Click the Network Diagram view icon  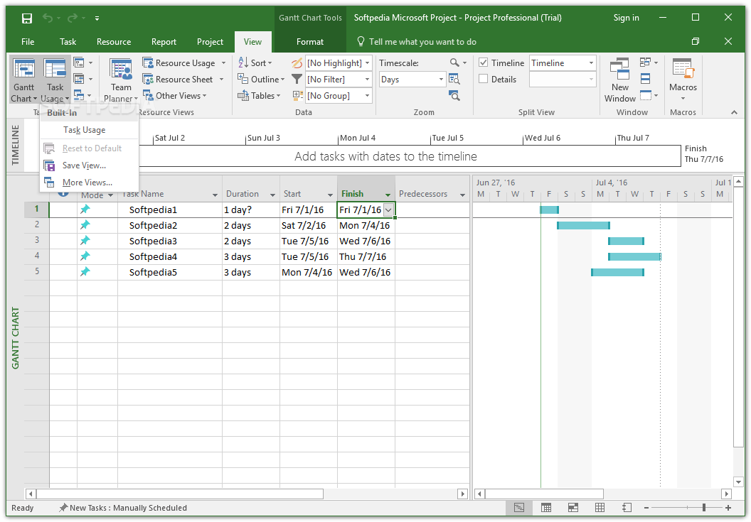79,62
